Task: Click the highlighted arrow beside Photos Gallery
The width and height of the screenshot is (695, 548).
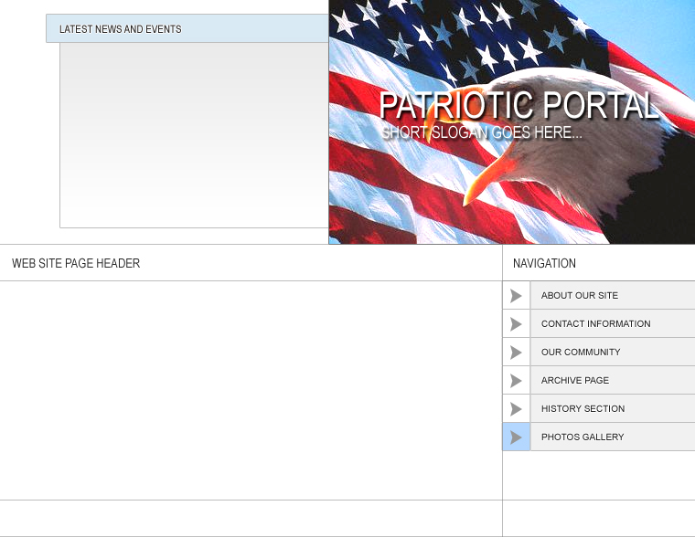Action: point(516,437)
